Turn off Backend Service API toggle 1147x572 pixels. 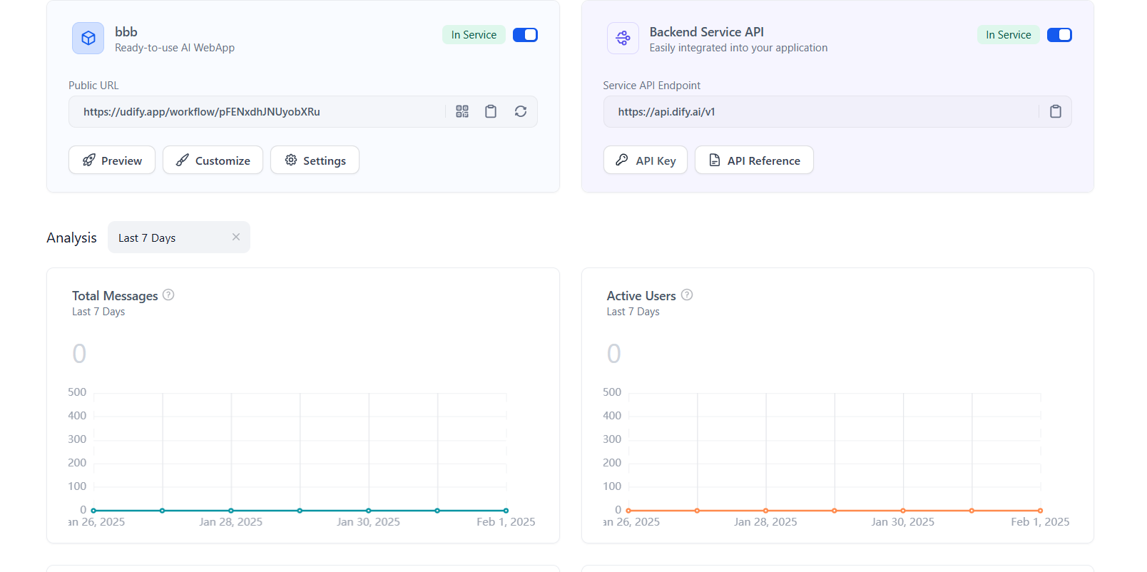click(x=1059, y=35)
